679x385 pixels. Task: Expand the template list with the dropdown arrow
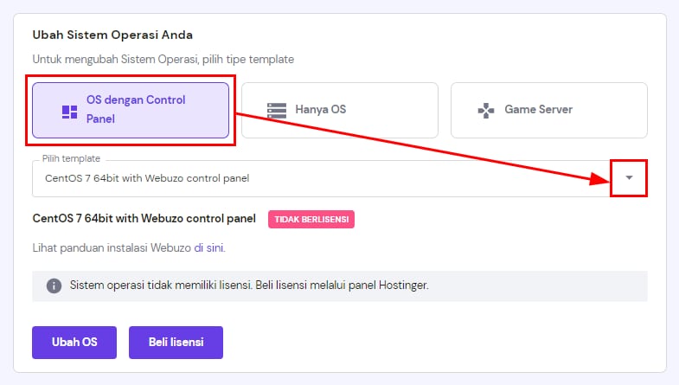629,177
